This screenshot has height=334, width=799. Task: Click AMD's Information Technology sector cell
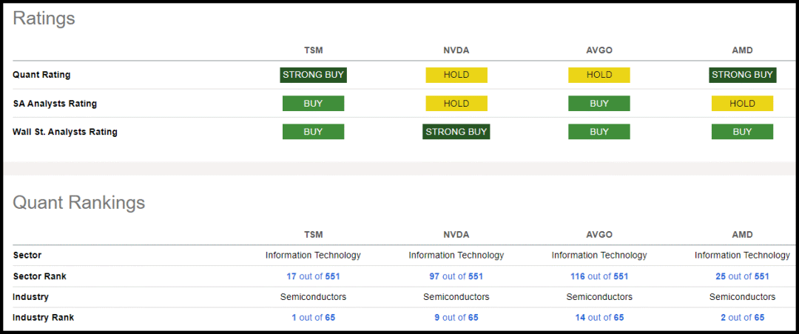click(743, 255)
